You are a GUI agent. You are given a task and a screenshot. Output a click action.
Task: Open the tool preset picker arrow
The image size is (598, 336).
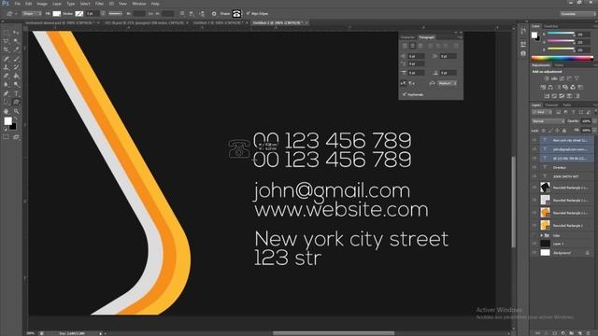(16, 14)
